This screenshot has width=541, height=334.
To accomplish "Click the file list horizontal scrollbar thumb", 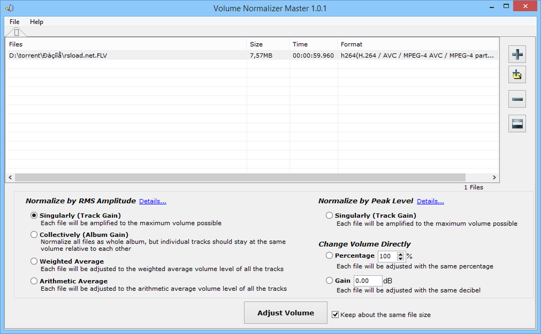I will (x=240, y=177).
